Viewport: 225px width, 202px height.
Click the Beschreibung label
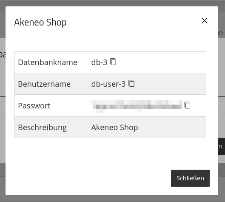point(43,128)
